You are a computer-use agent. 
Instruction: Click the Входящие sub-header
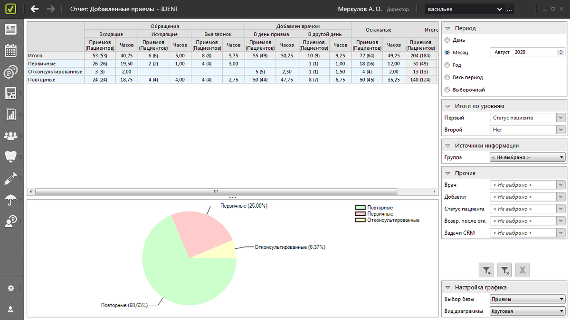(111, 34)
